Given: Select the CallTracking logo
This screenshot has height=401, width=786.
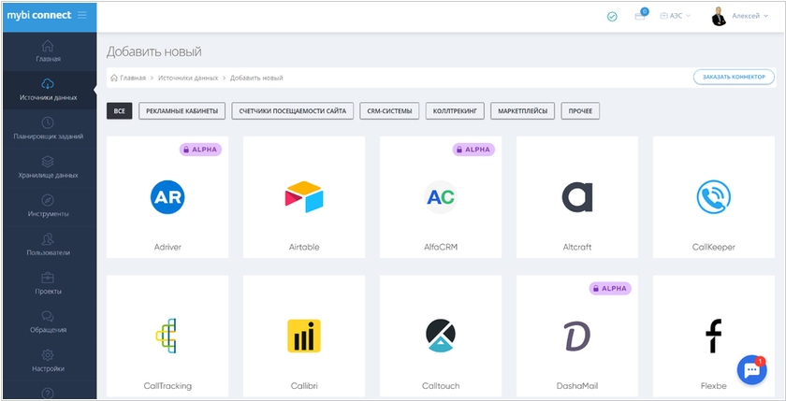Looking at the screenshot, I should point(167,336).
